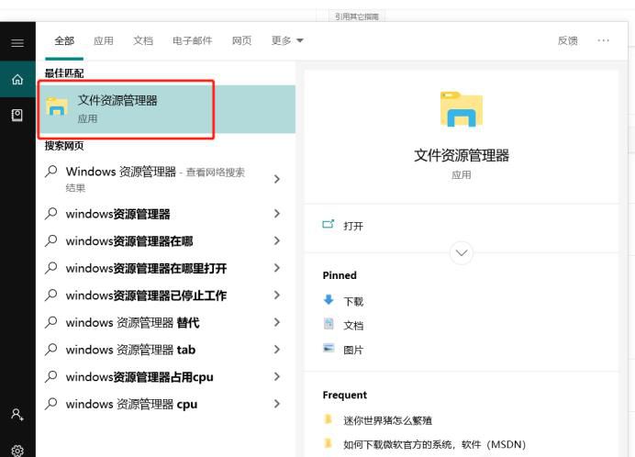Expand the Windows 资源管理器 web search arrow
Screen dimensions: 635x457
coord(277,179)
